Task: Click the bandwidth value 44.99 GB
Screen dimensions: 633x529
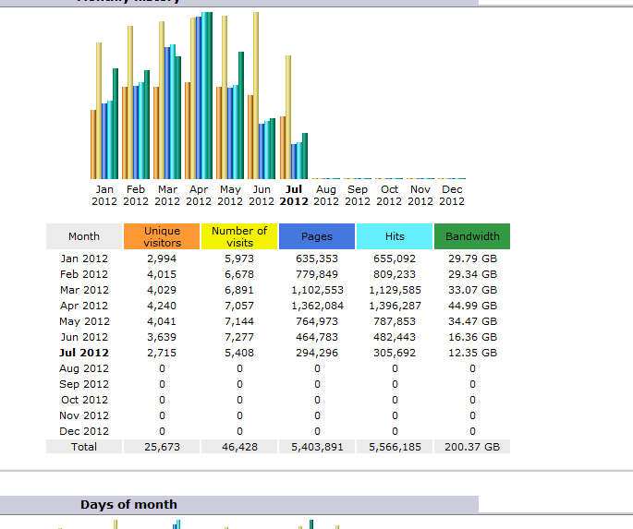Action: [472, 306]
